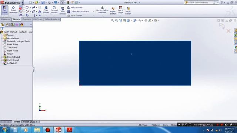
Task: Switch to the DimXpert tab
Action: point(38,20)
